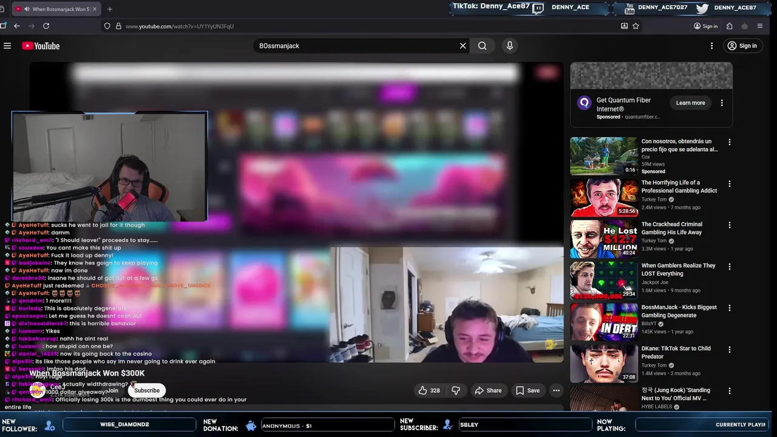Go to YouTube home via logo

pos(41,46)
